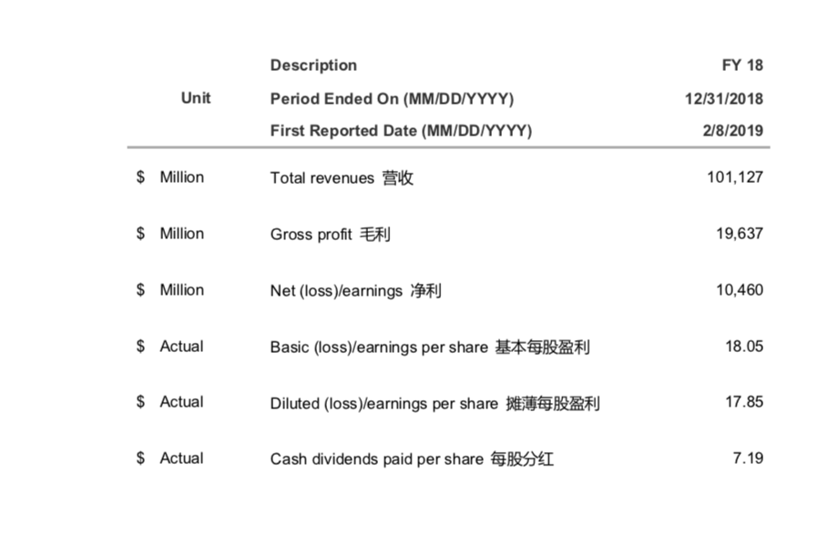Select the FY 18 column header
The height and width of the screenshot is (553, 838).
tap(741, 65)
